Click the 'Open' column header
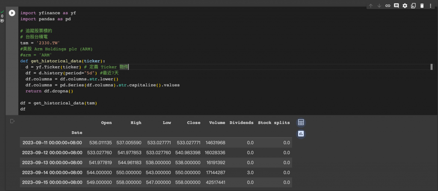The height and width of the screenshot is (191, 438). (x=107, y=123)
